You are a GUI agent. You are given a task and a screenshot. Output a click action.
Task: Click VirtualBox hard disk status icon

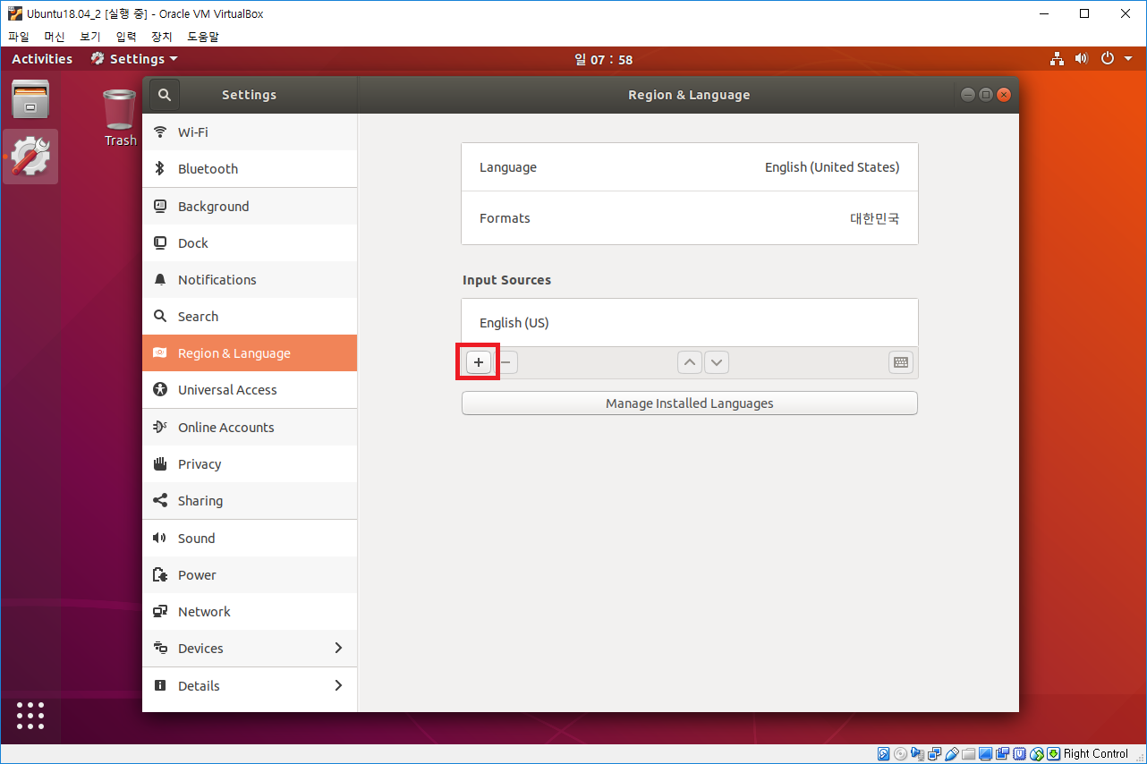pos(883,754)
